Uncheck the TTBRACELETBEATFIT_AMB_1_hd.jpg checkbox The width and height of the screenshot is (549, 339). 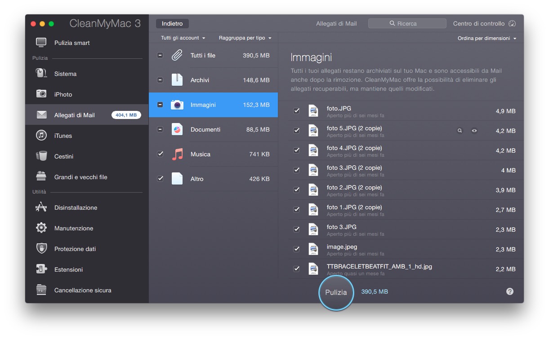tap(296, 269)
